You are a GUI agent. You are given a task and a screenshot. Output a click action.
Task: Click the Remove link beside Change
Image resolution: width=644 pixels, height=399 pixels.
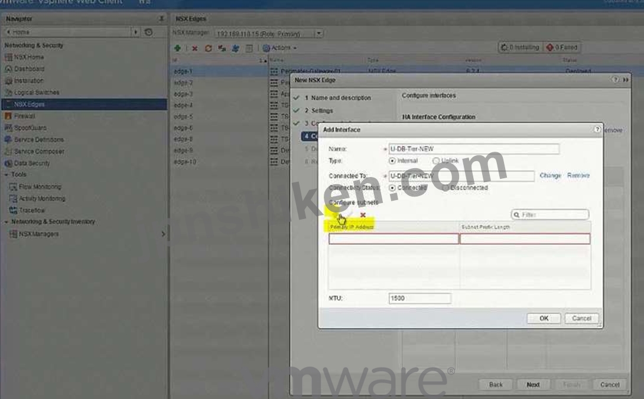[578, 176]
